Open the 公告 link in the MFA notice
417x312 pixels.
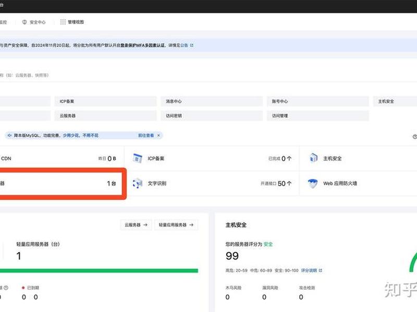click(184, 45)
